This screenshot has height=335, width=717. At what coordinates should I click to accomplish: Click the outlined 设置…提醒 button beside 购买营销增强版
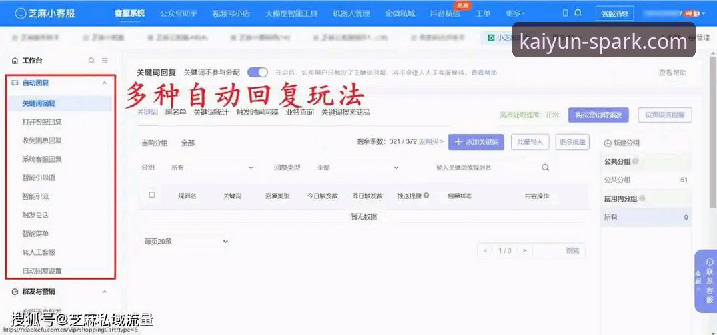pos(665,115)
